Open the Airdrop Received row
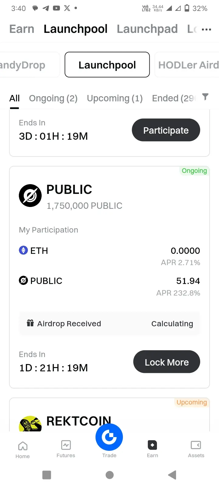 109,324
